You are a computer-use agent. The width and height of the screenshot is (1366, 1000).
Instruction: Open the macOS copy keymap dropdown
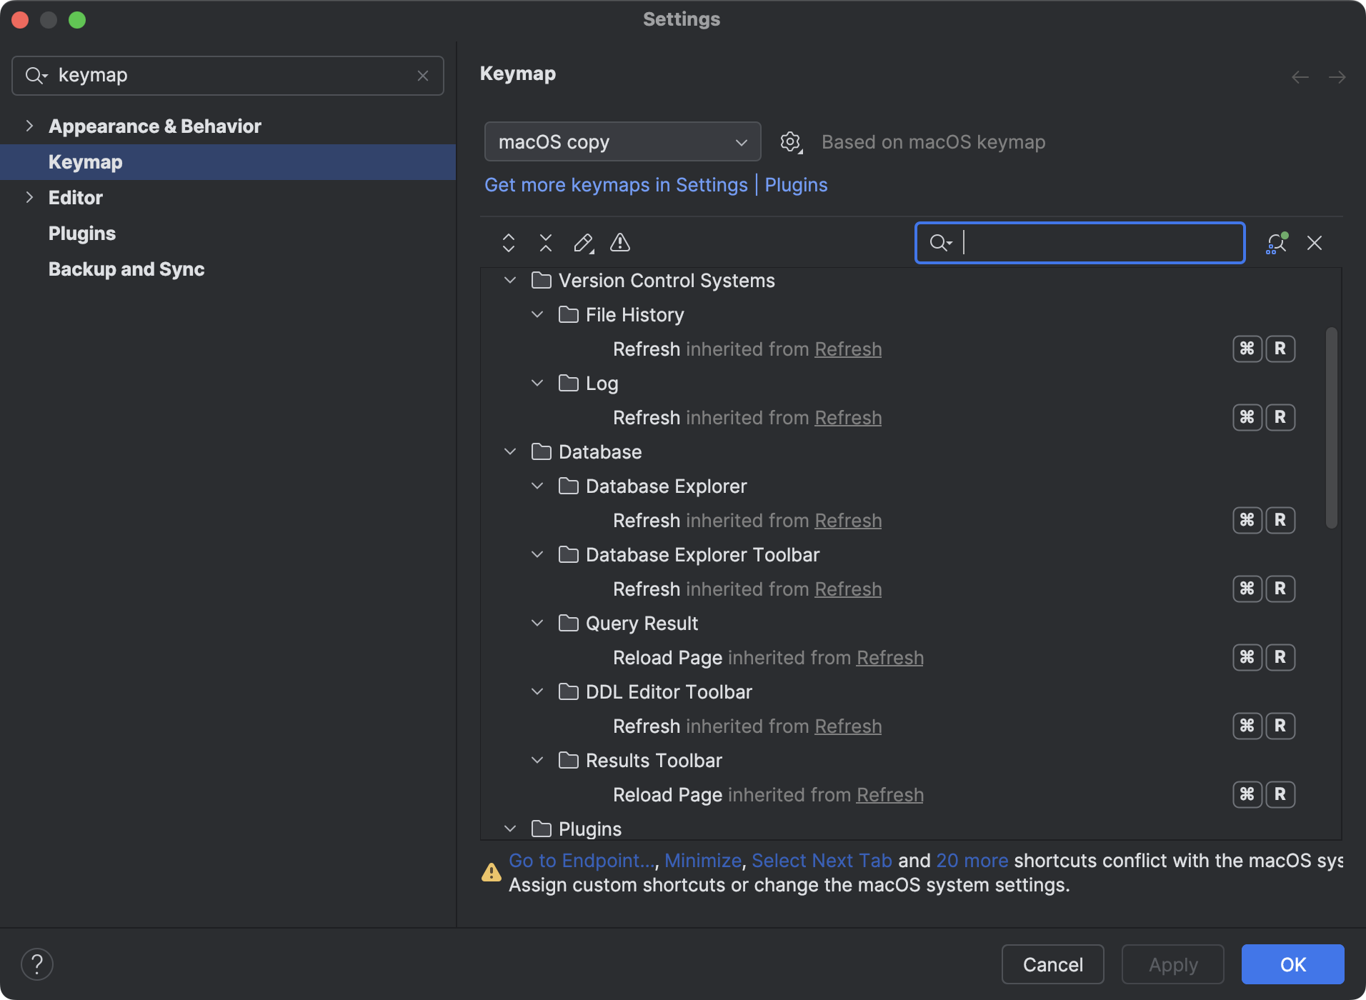[x=622, y=141]
